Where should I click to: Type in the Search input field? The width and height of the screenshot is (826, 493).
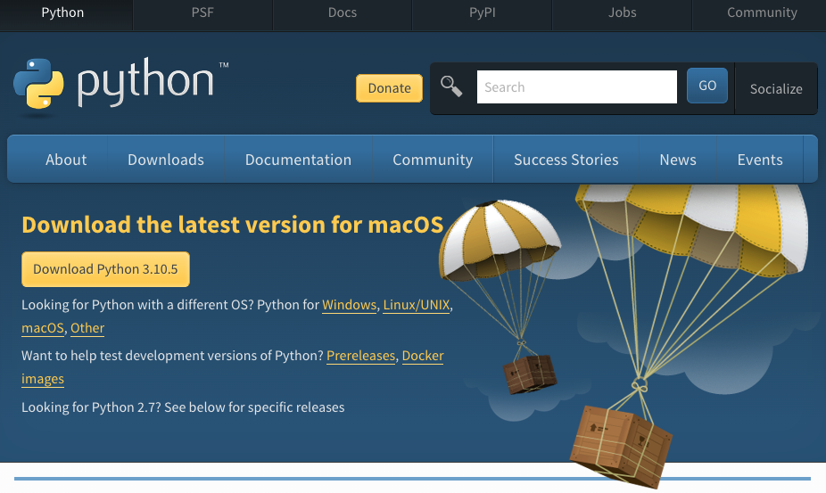pos(576,87)
